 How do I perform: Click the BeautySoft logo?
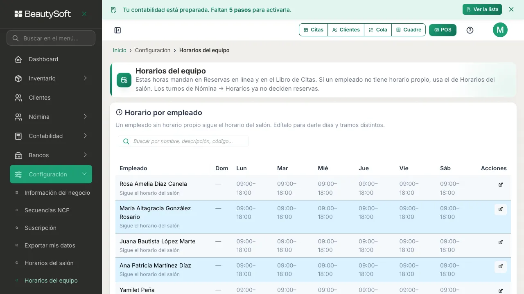(43, 14)
